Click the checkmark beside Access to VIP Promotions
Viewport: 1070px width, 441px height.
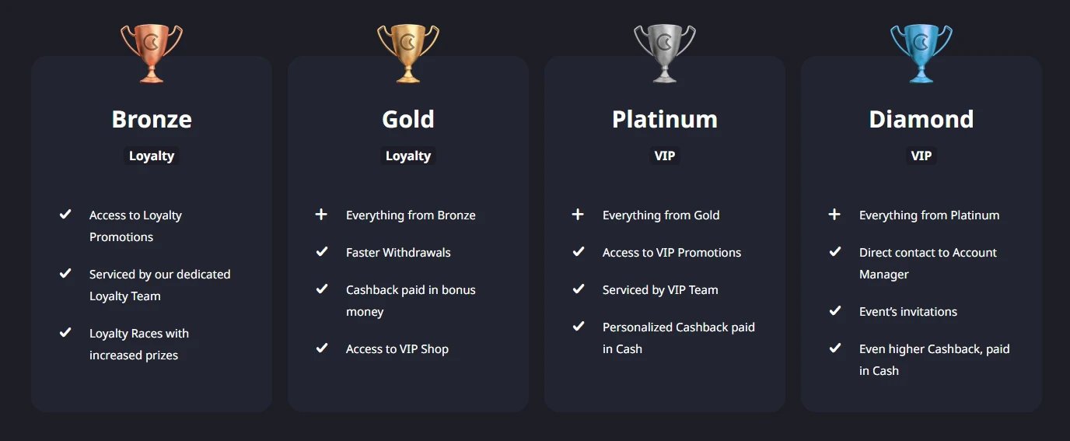tap(578, 251)
